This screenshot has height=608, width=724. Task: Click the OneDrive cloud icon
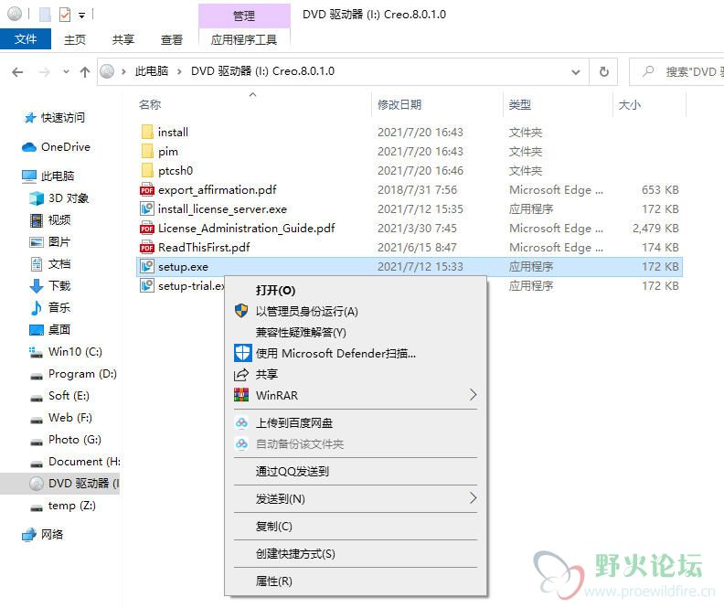coord(29,147)
